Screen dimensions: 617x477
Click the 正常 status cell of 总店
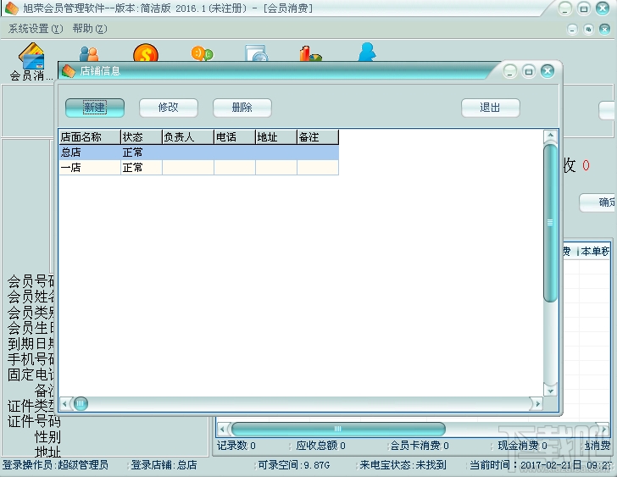[x=142, y=153]
